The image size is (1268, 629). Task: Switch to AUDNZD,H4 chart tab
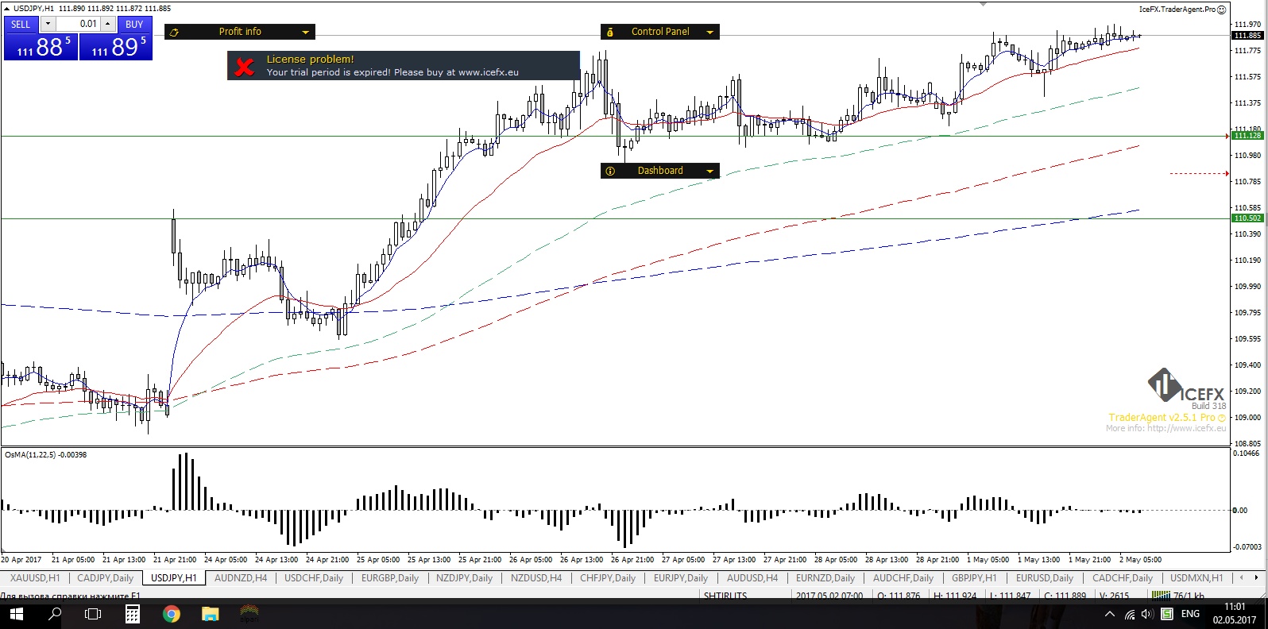click(x=241, y=578)
